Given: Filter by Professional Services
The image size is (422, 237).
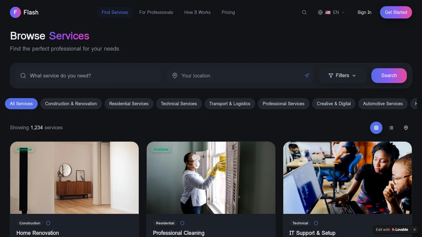Looking at the screenshot, I should tap(284, 104).
